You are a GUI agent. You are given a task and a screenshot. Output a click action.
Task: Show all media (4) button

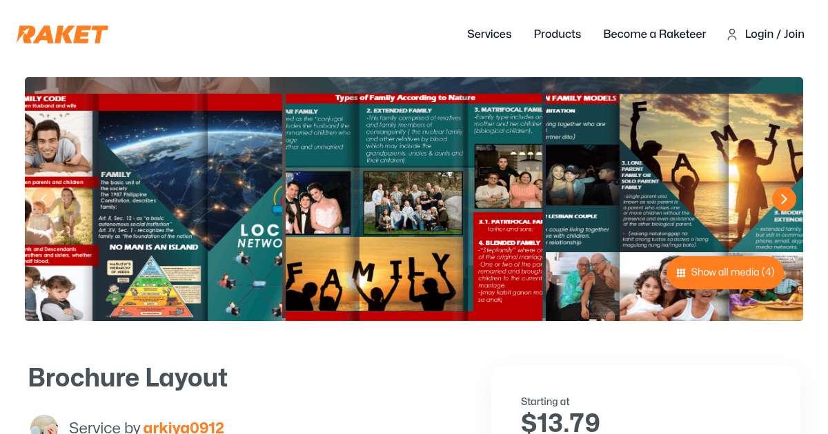[x=725, y=273]
